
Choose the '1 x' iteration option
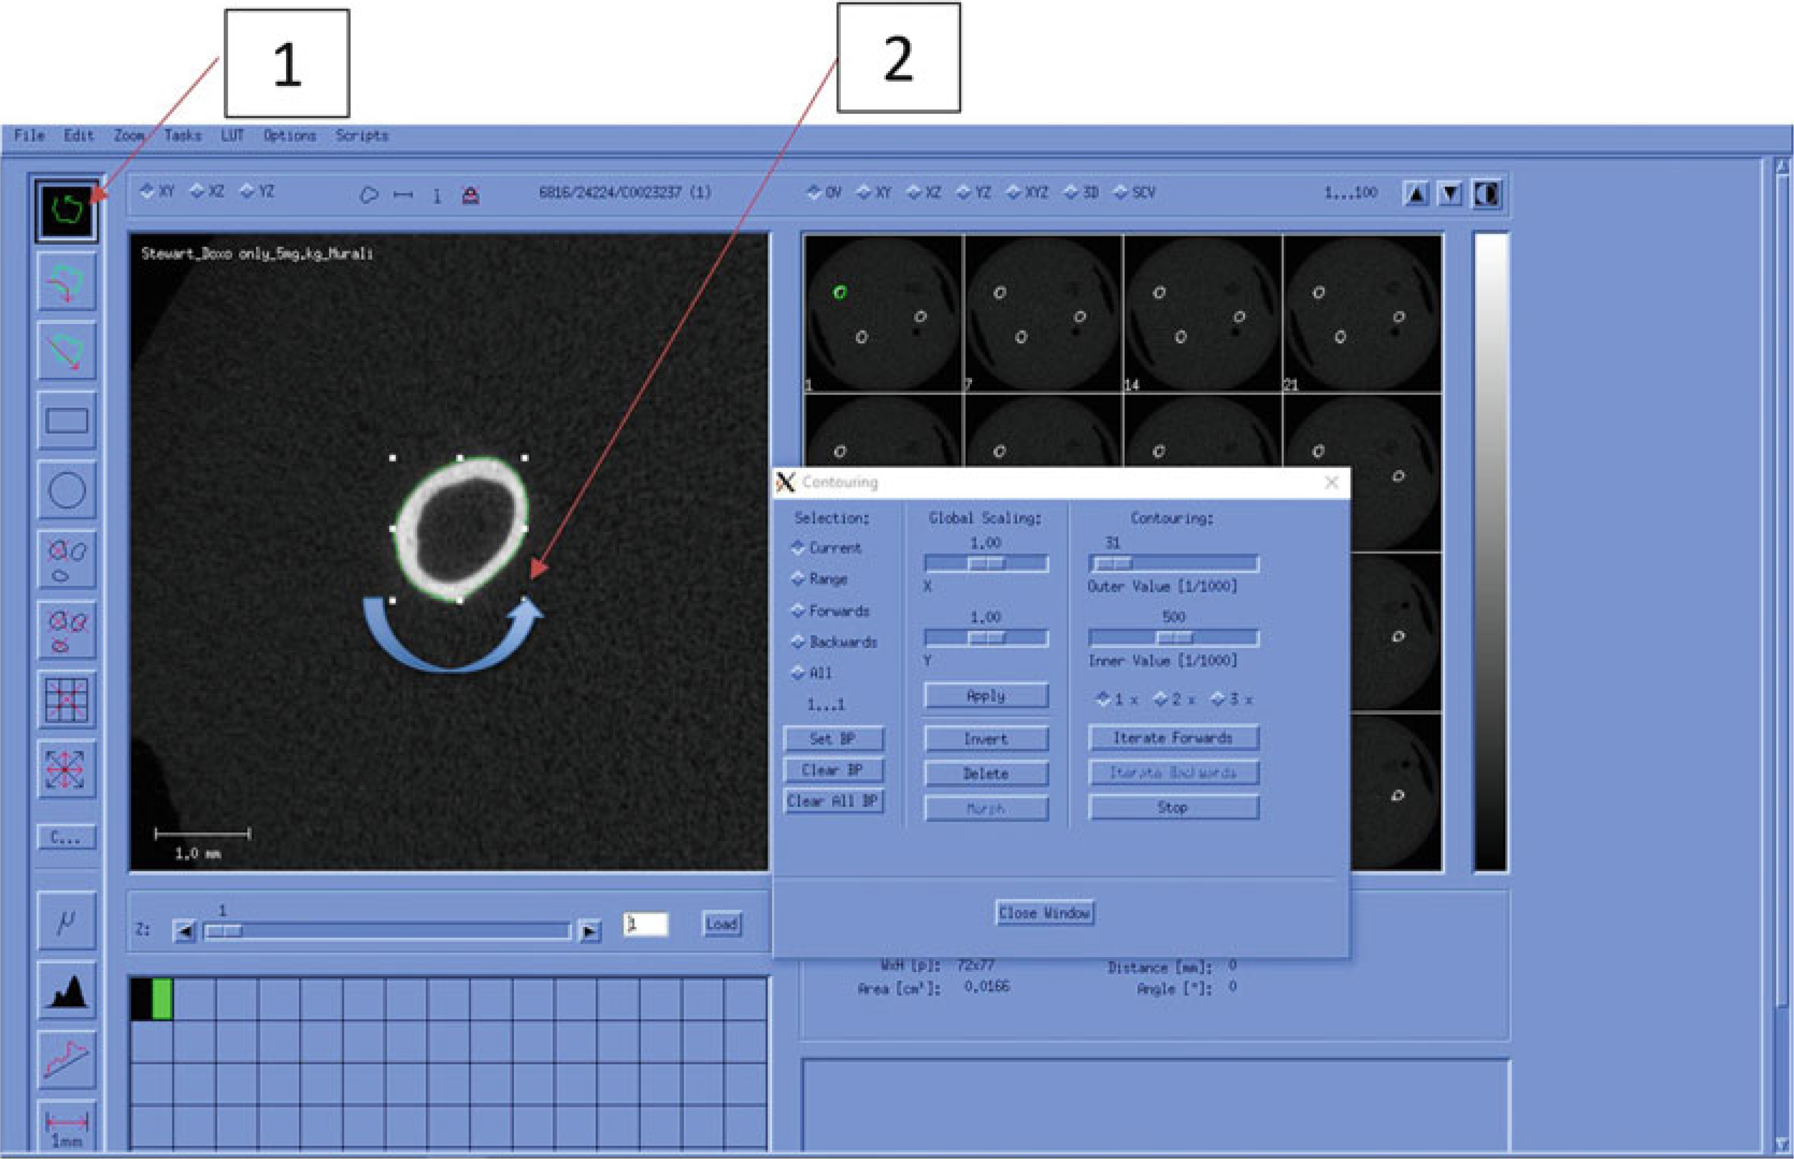click(x=1117, y=699)
